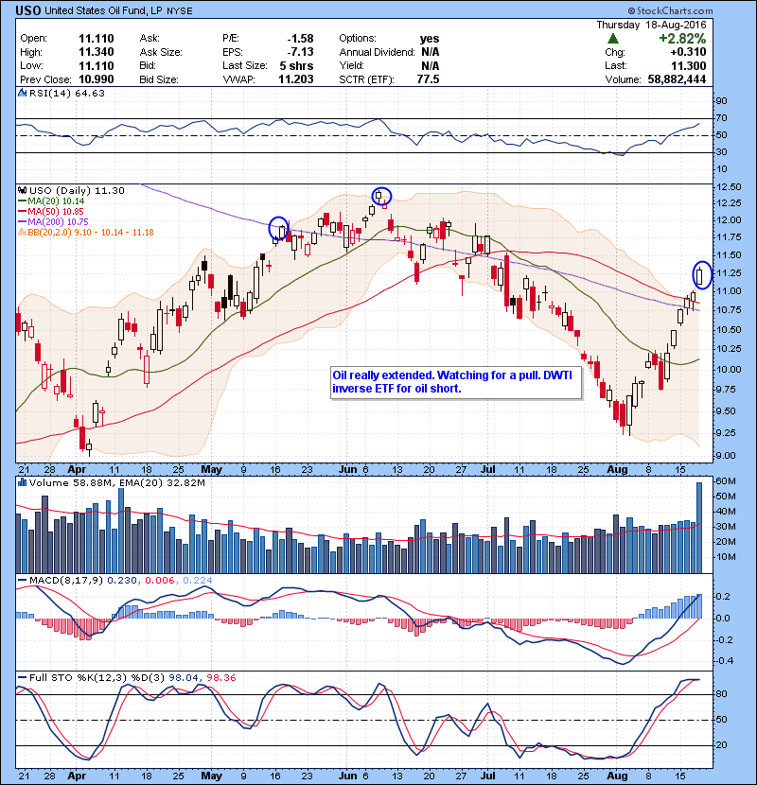The height and width of the screenshot is (785, 757).
Task: Select the P/E value -1.58
Action: pyautogui.click(x=300, y=39)
